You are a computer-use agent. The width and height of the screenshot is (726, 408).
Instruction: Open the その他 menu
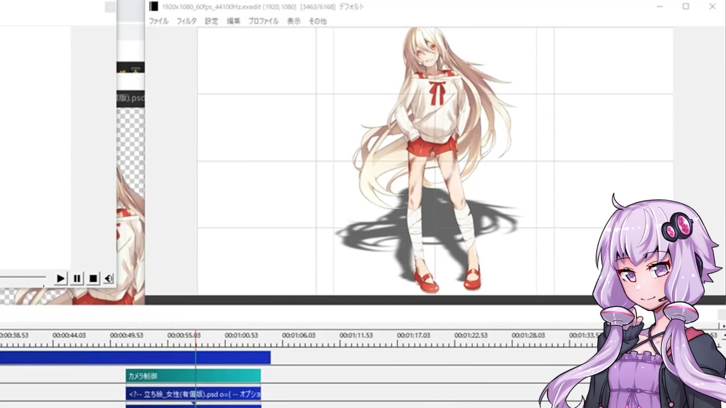click(x=318, y=21)
